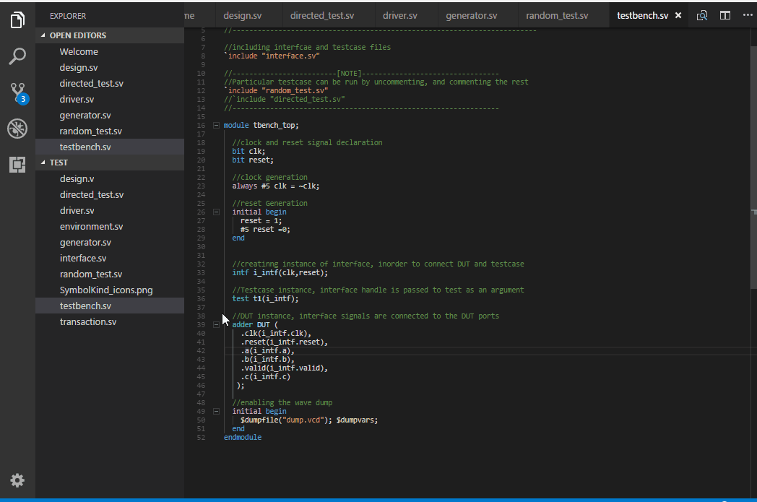Click the '$dumpfile("dump.vcd")' code line
Viewport: 757px width, 502px height.
309,420
